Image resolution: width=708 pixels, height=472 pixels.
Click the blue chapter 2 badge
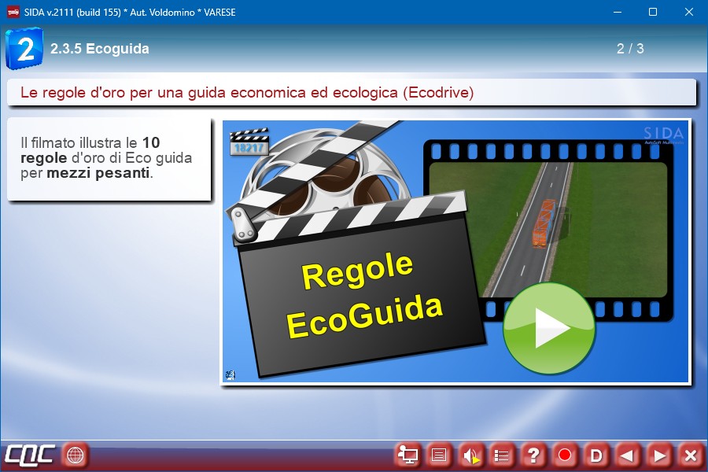click(24, 49)
